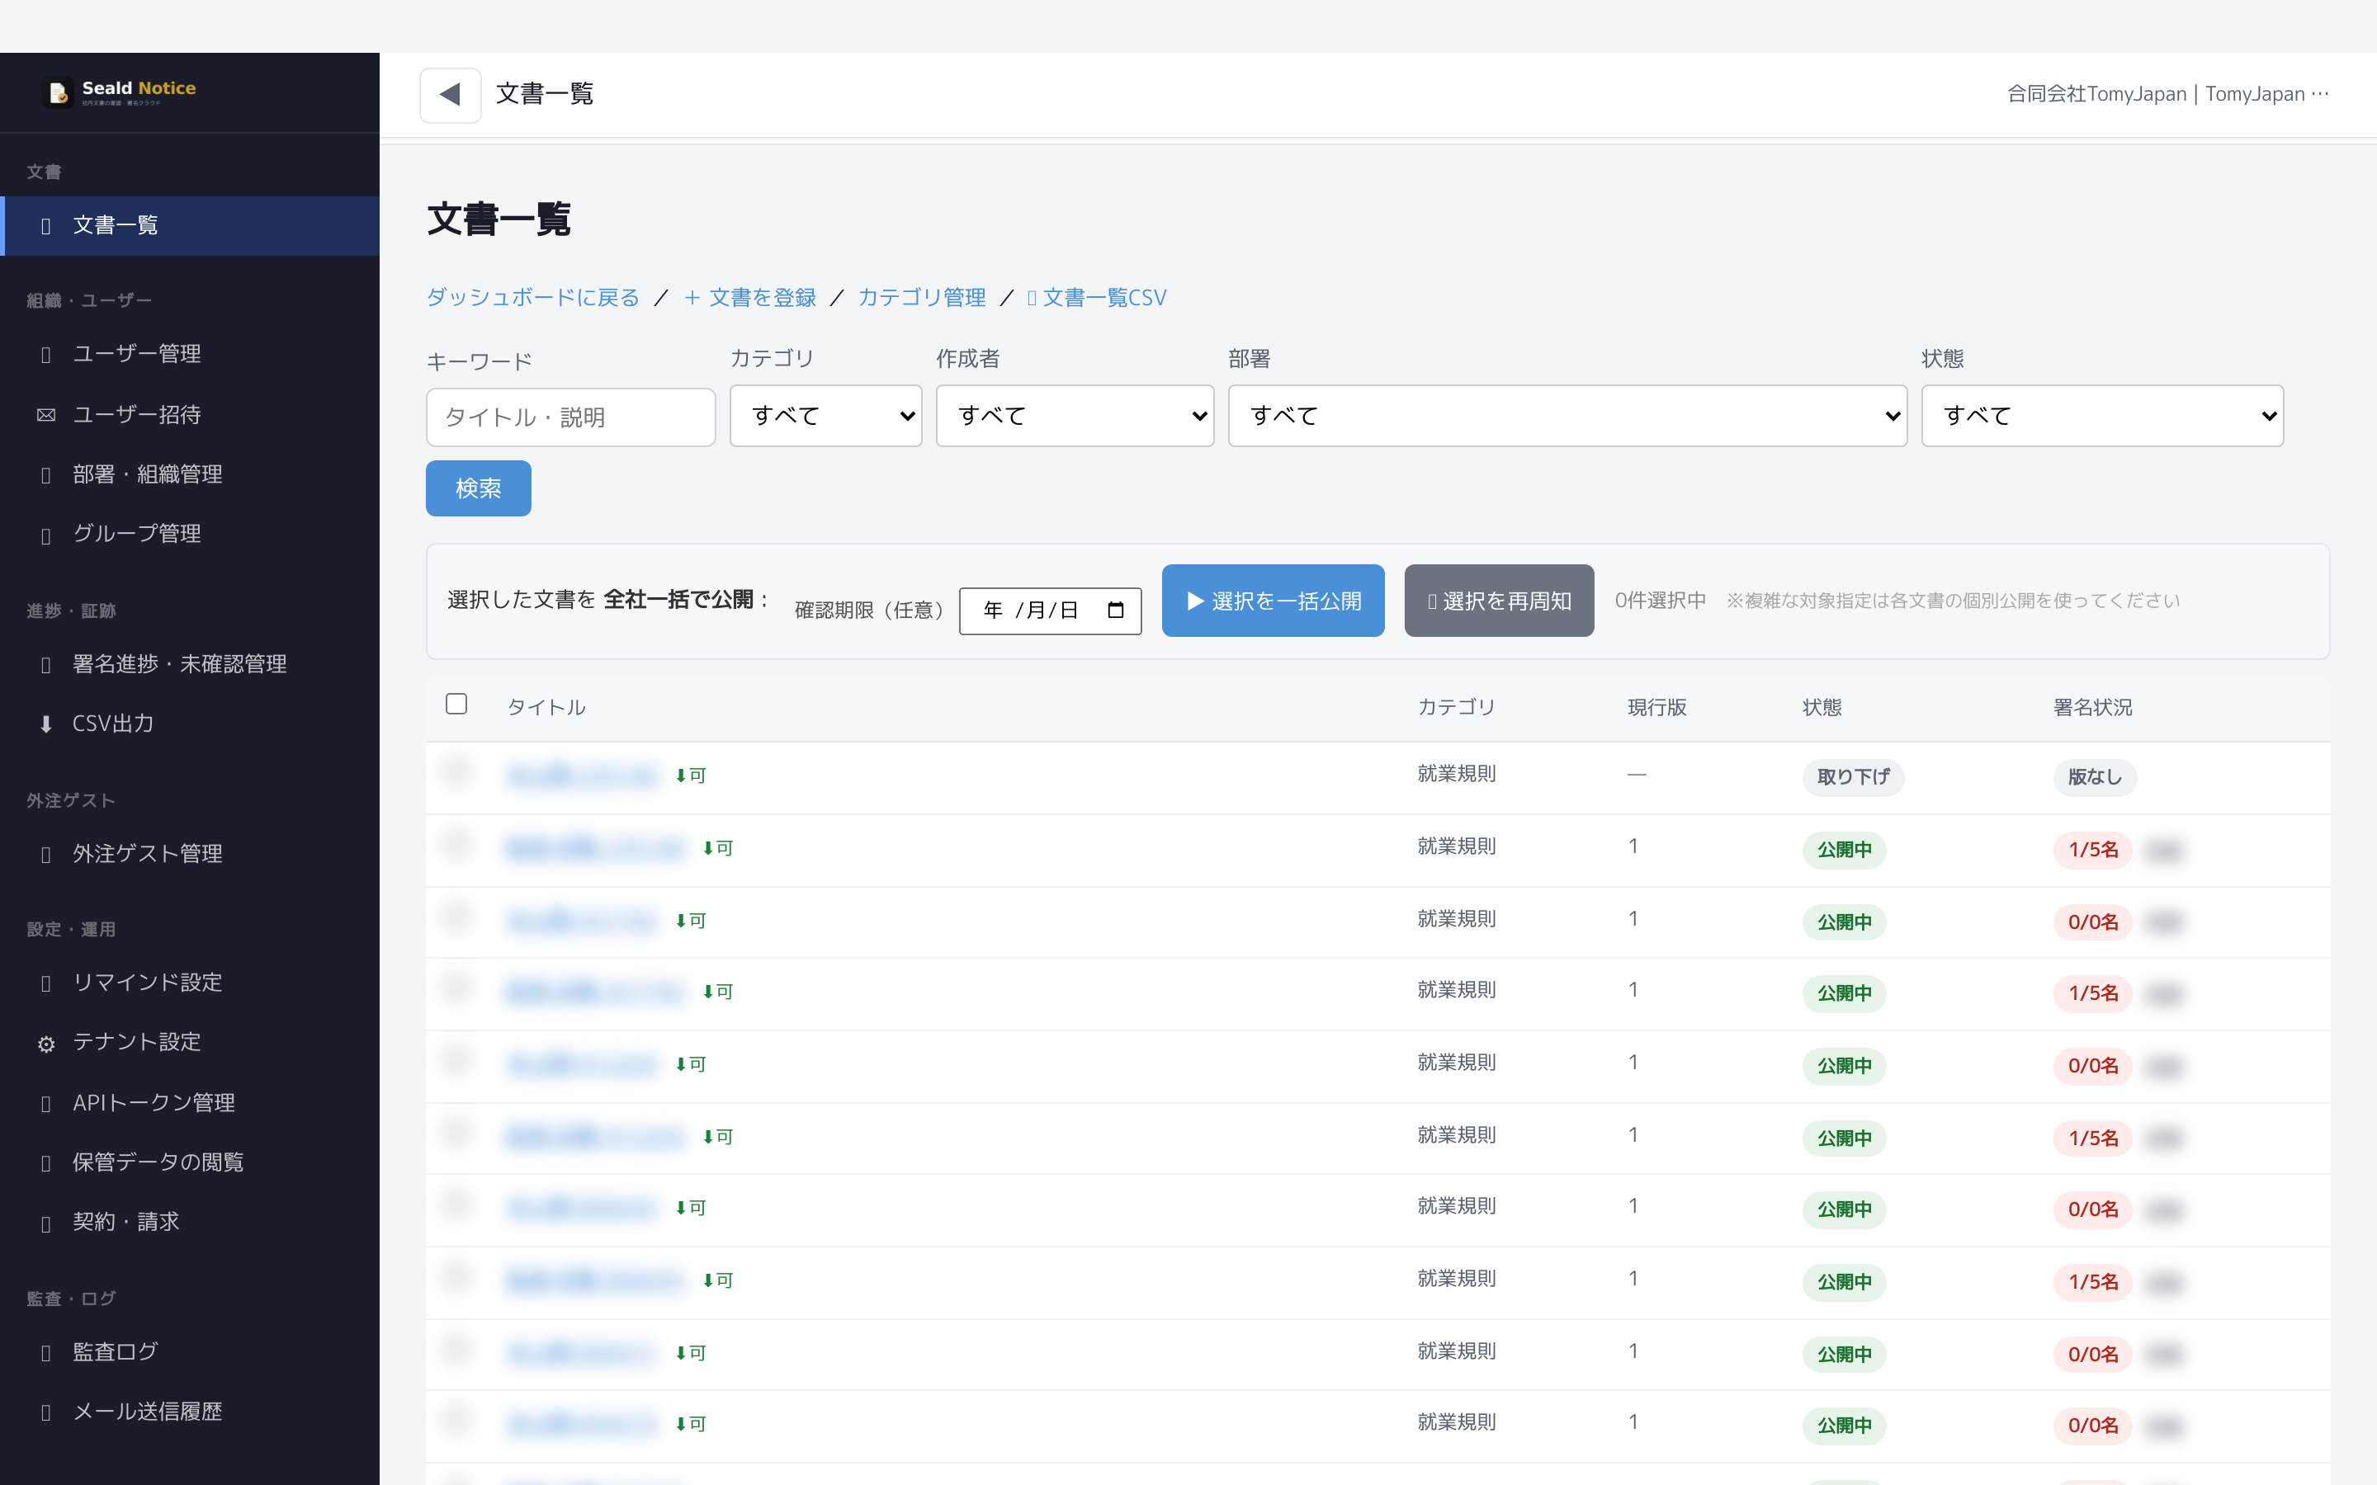The width and height of the screenshot is (2377, 1485).
Task: Open the カテゴリ管理 link
Action: (921, 298)
